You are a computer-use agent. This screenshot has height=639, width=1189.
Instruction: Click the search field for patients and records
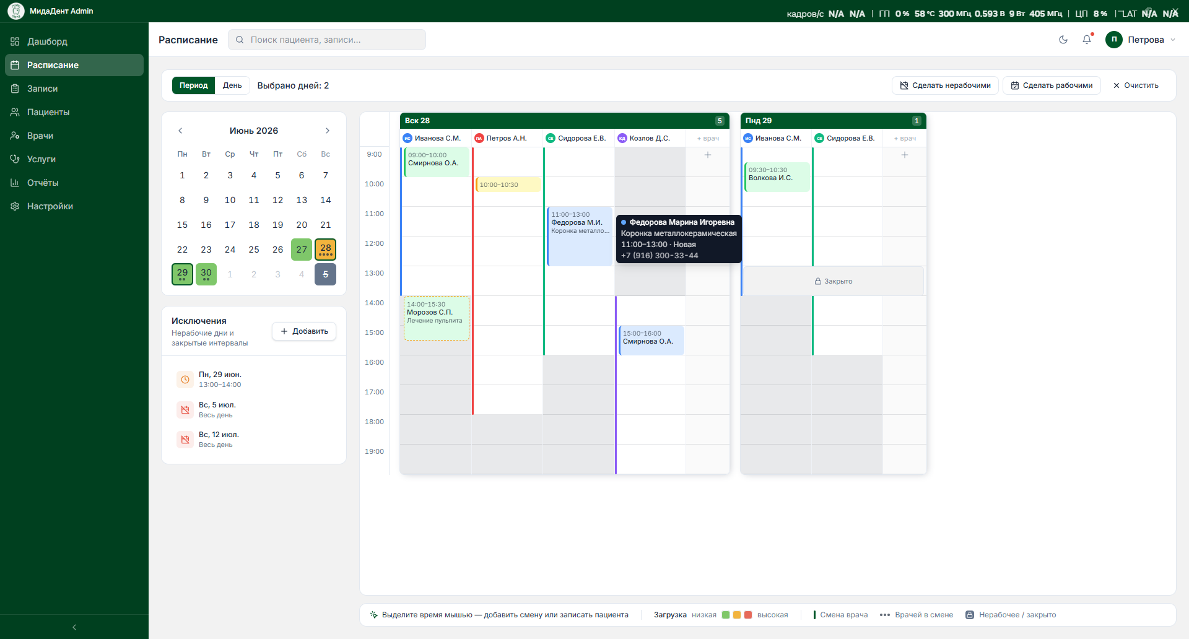(327, 40)
